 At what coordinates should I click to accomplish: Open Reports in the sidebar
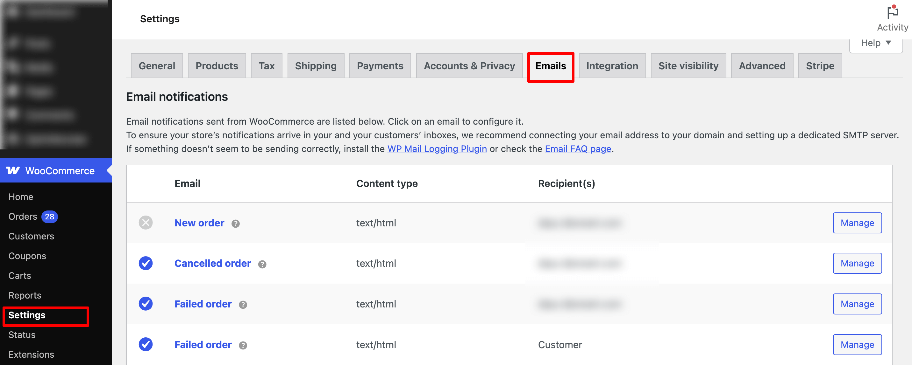pyautogui.click(x=25, y=295)
